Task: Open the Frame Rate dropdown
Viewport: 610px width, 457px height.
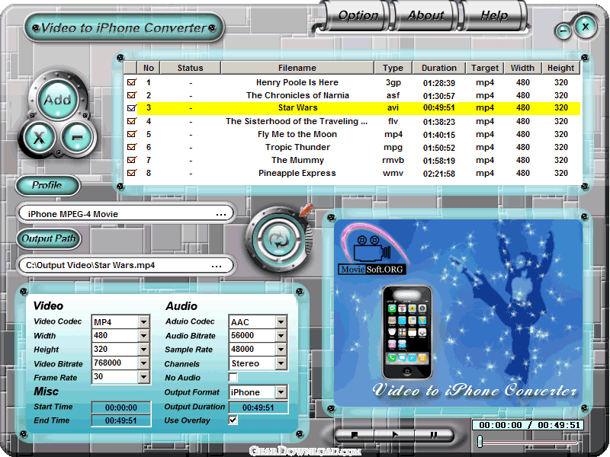Action: 143,376
